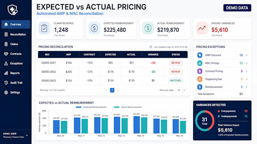Open the Overview menu item
Viewport: 257px width, 144px height.
pyautogui.click(x=16, y=25)
